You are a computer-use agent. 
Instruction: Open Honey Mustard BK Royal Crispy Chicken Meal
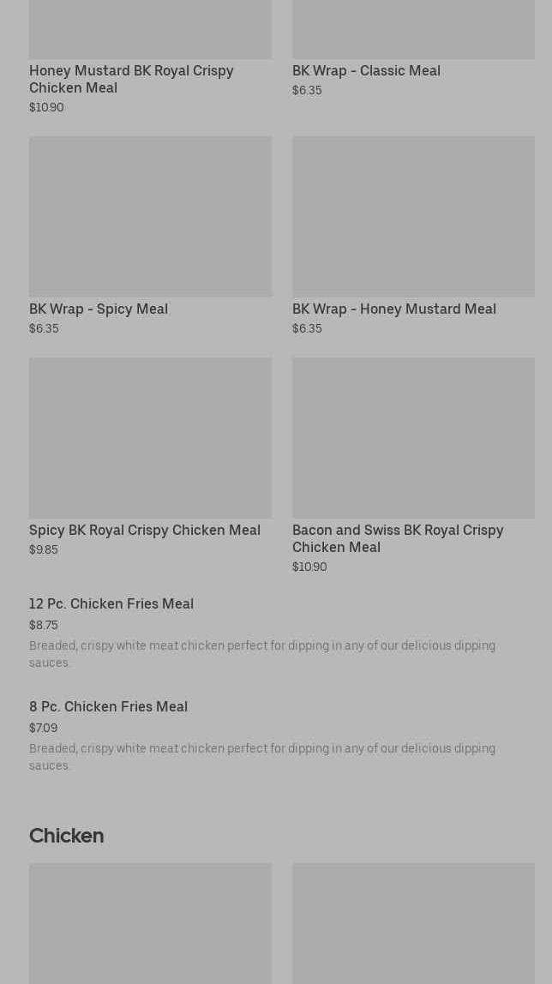131,79
